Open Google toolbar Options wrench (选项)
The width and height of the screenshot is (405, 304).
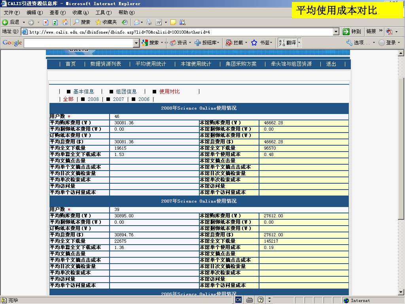[x=358, y=43]
